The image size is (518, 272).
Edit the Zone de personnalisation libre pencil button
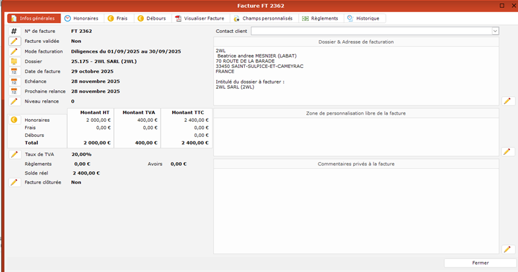click(507, 151)
